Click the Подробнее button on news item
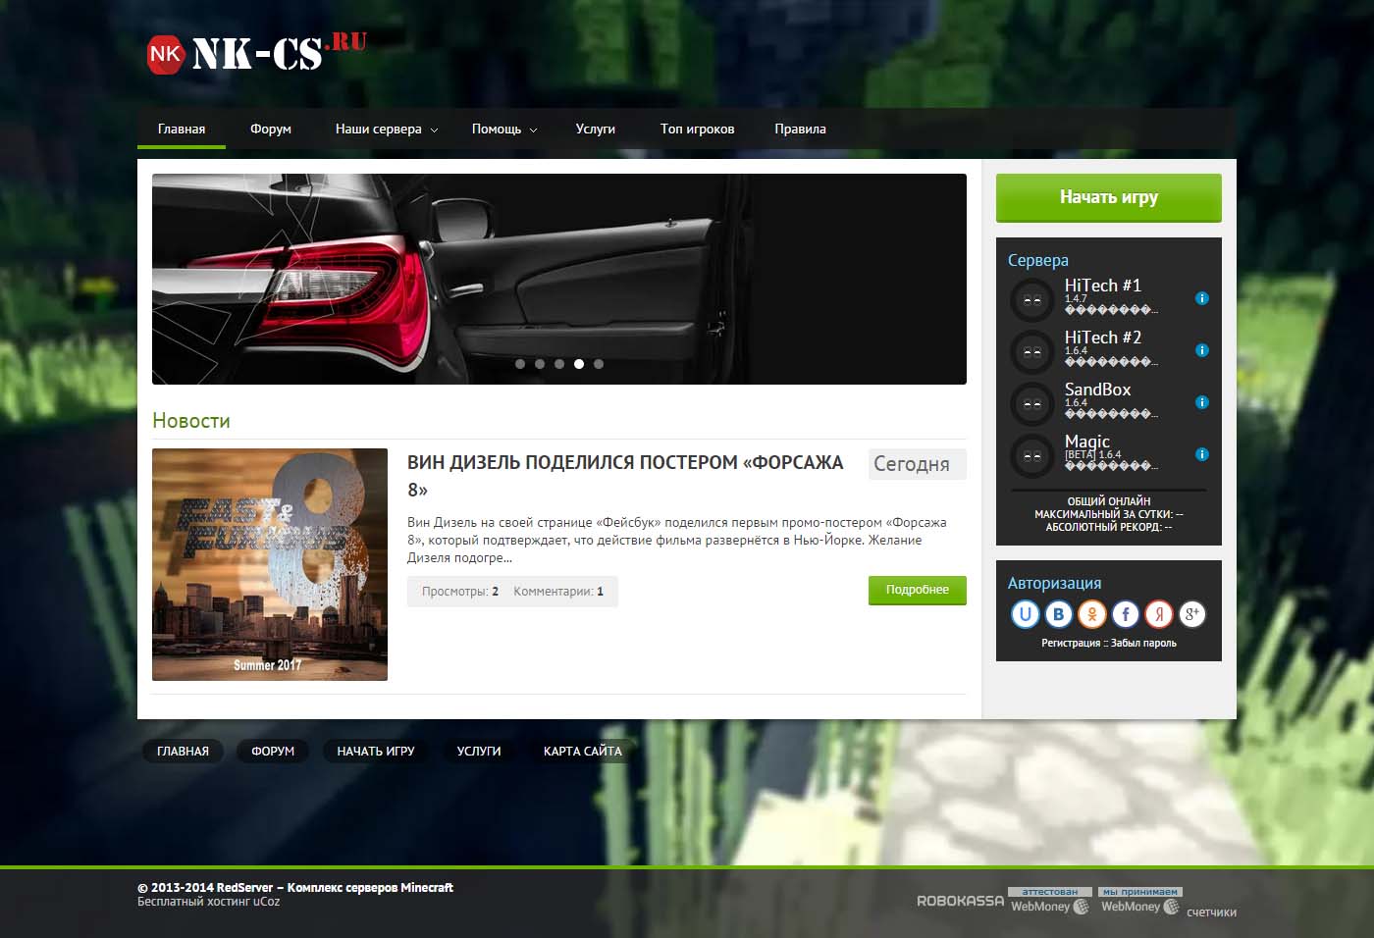This screenshot has width=1374, height=938. point(918,590)
